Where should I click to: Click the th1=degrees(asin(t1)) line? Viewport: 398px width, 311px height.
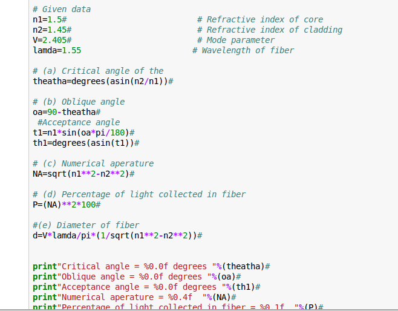(86, 143)
